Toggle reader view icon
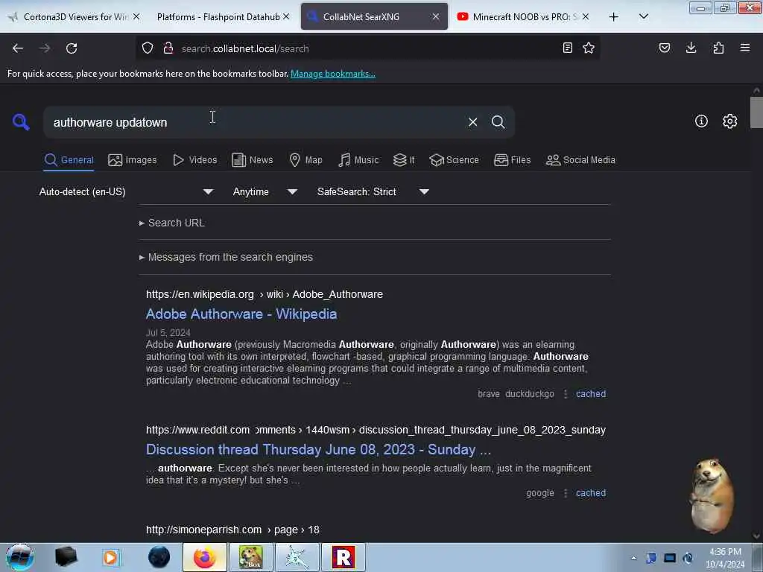Image resolution: width=763 pixels, height=572 pixels. 567,48
